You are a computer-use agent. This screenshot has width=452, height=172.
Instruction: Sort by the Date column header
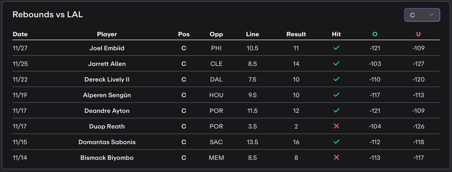(x=20, y=34)
